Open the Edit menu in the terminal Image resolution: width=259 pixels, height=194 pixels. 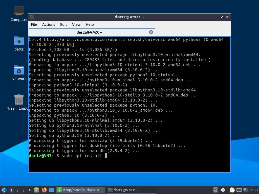tap(63, 25)
